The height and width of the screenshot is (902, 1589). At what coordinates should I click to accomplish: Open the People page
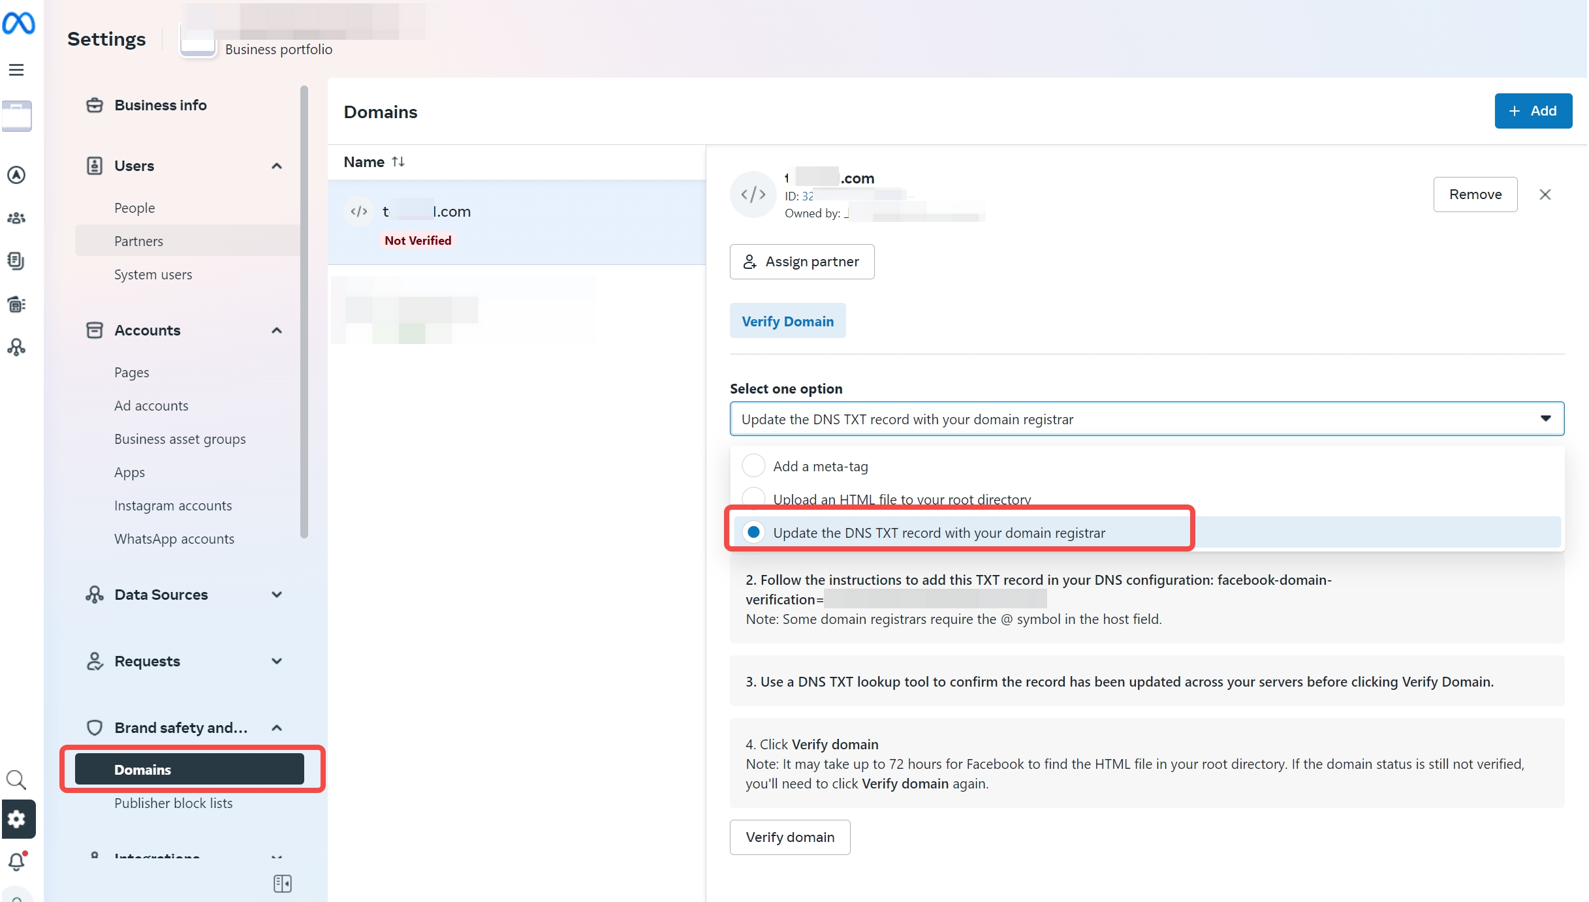(134, 208)
